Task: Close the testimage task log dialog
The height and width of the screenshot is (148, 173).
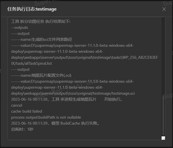Action: click(164, 9)
